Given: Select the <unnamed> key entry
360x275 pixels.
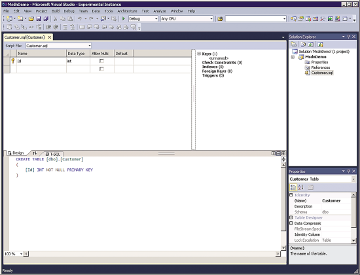Looking at the screenshot, I should pyautogui.click(x=219, y=58).
